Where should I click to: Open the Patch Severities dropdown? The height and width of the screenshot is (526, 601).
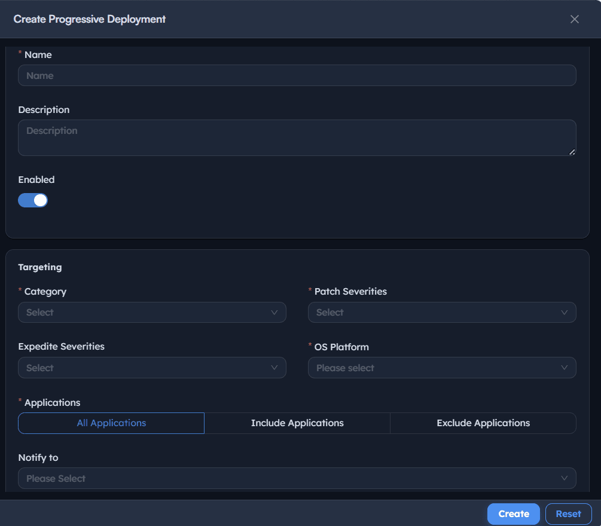tap(442, 312)
